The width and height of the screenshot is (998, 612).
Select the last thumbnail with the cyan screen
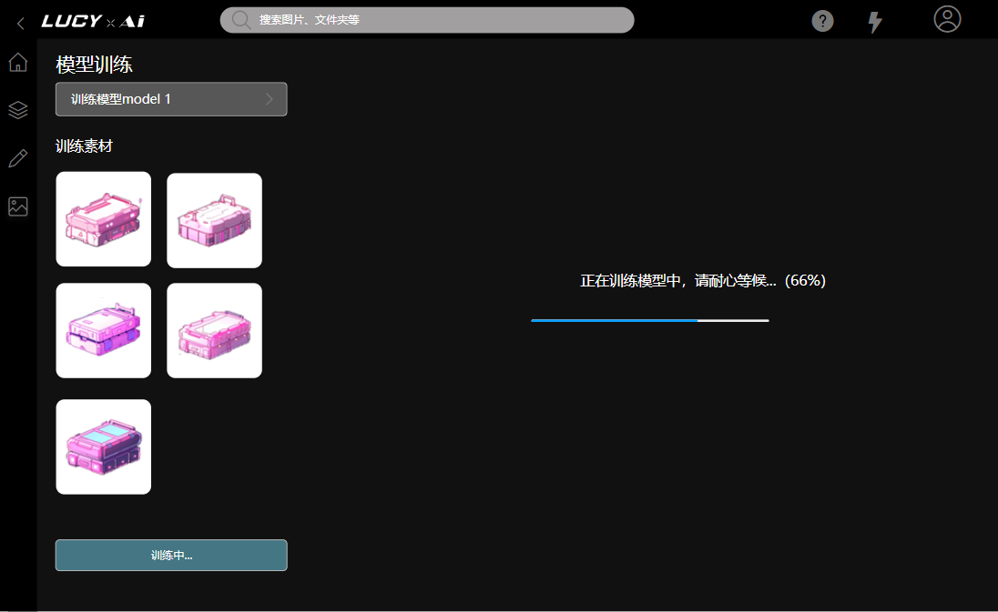click(x=104, y=446)
